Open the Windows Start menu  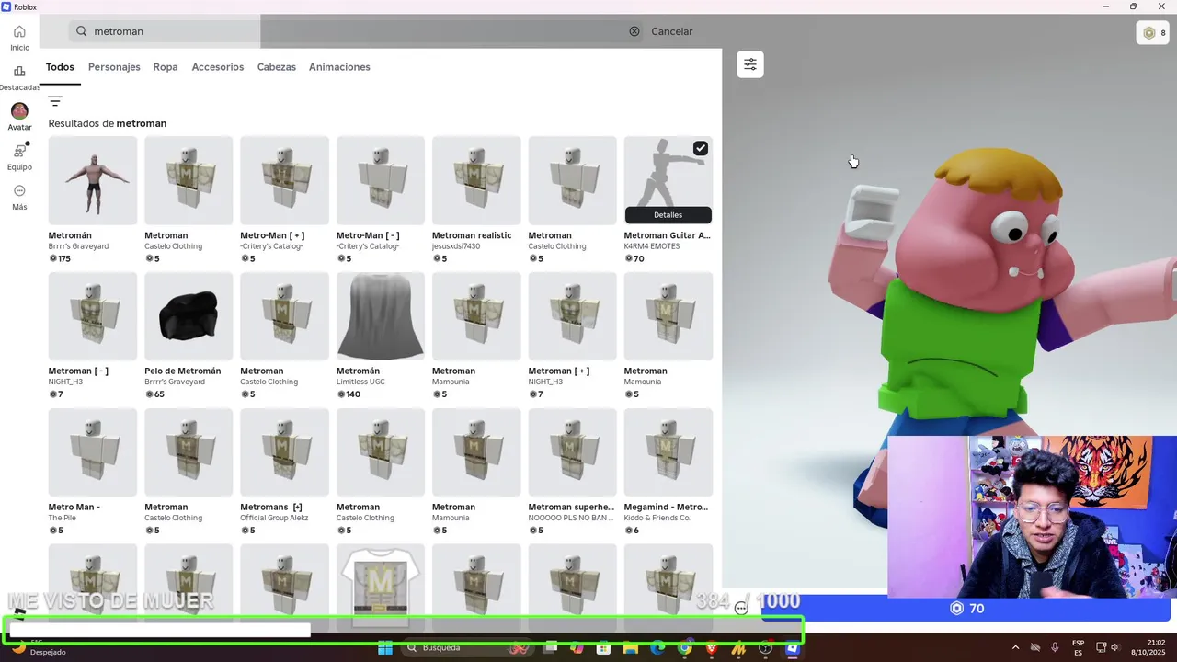click(385, 648)
